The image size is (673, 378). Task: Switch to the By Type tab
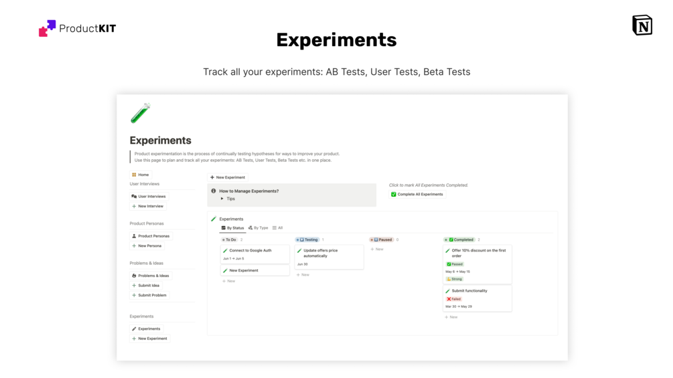pyautogui.click(x=258, y=228)
